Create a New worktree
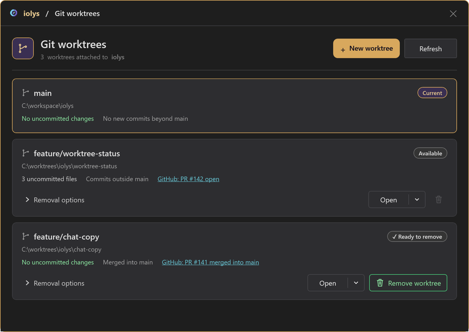Image resolution: width=469 pixels, height=332 pixels. pos(366,48)
